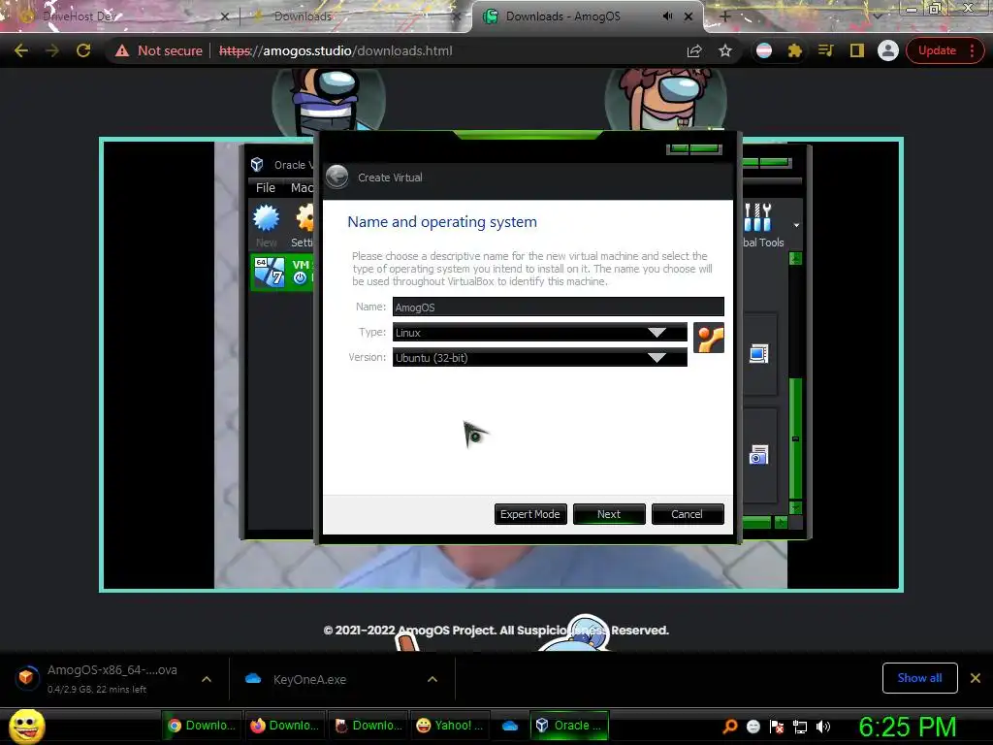Click the Name field containing AmogOS

pos(558,307)
